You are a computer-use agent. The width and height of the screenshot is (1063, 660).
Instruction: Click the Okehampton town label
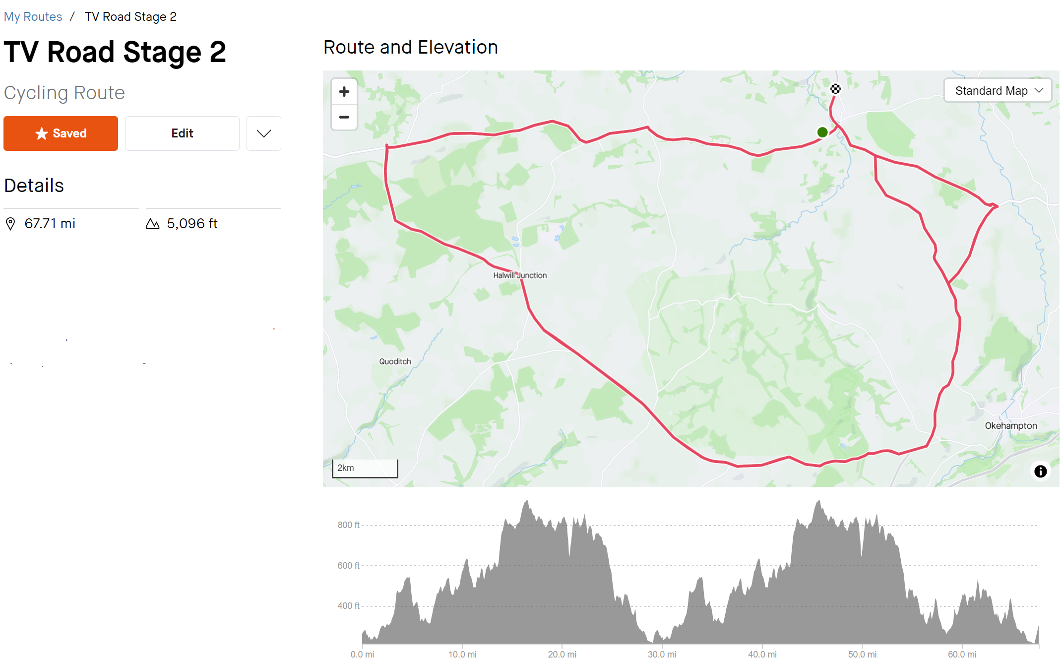pos(1011,426)
